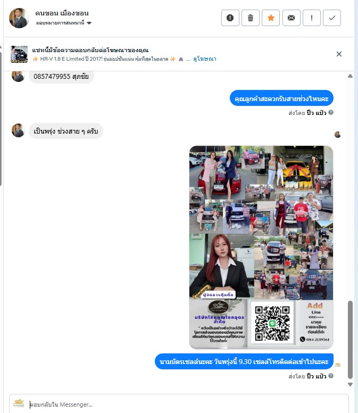Mark conversation done with checkmark button
Screen dimensions: 358x413
[332, 18]
